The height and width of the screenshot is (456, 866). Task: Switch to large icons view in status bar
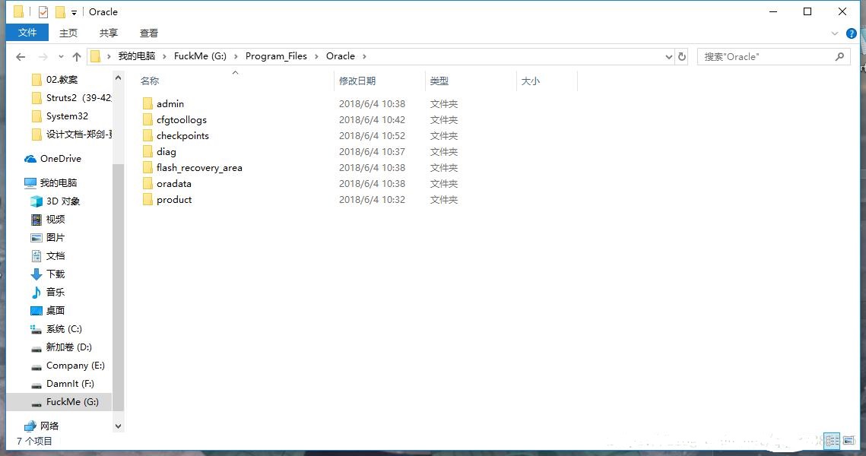(849, 441)
